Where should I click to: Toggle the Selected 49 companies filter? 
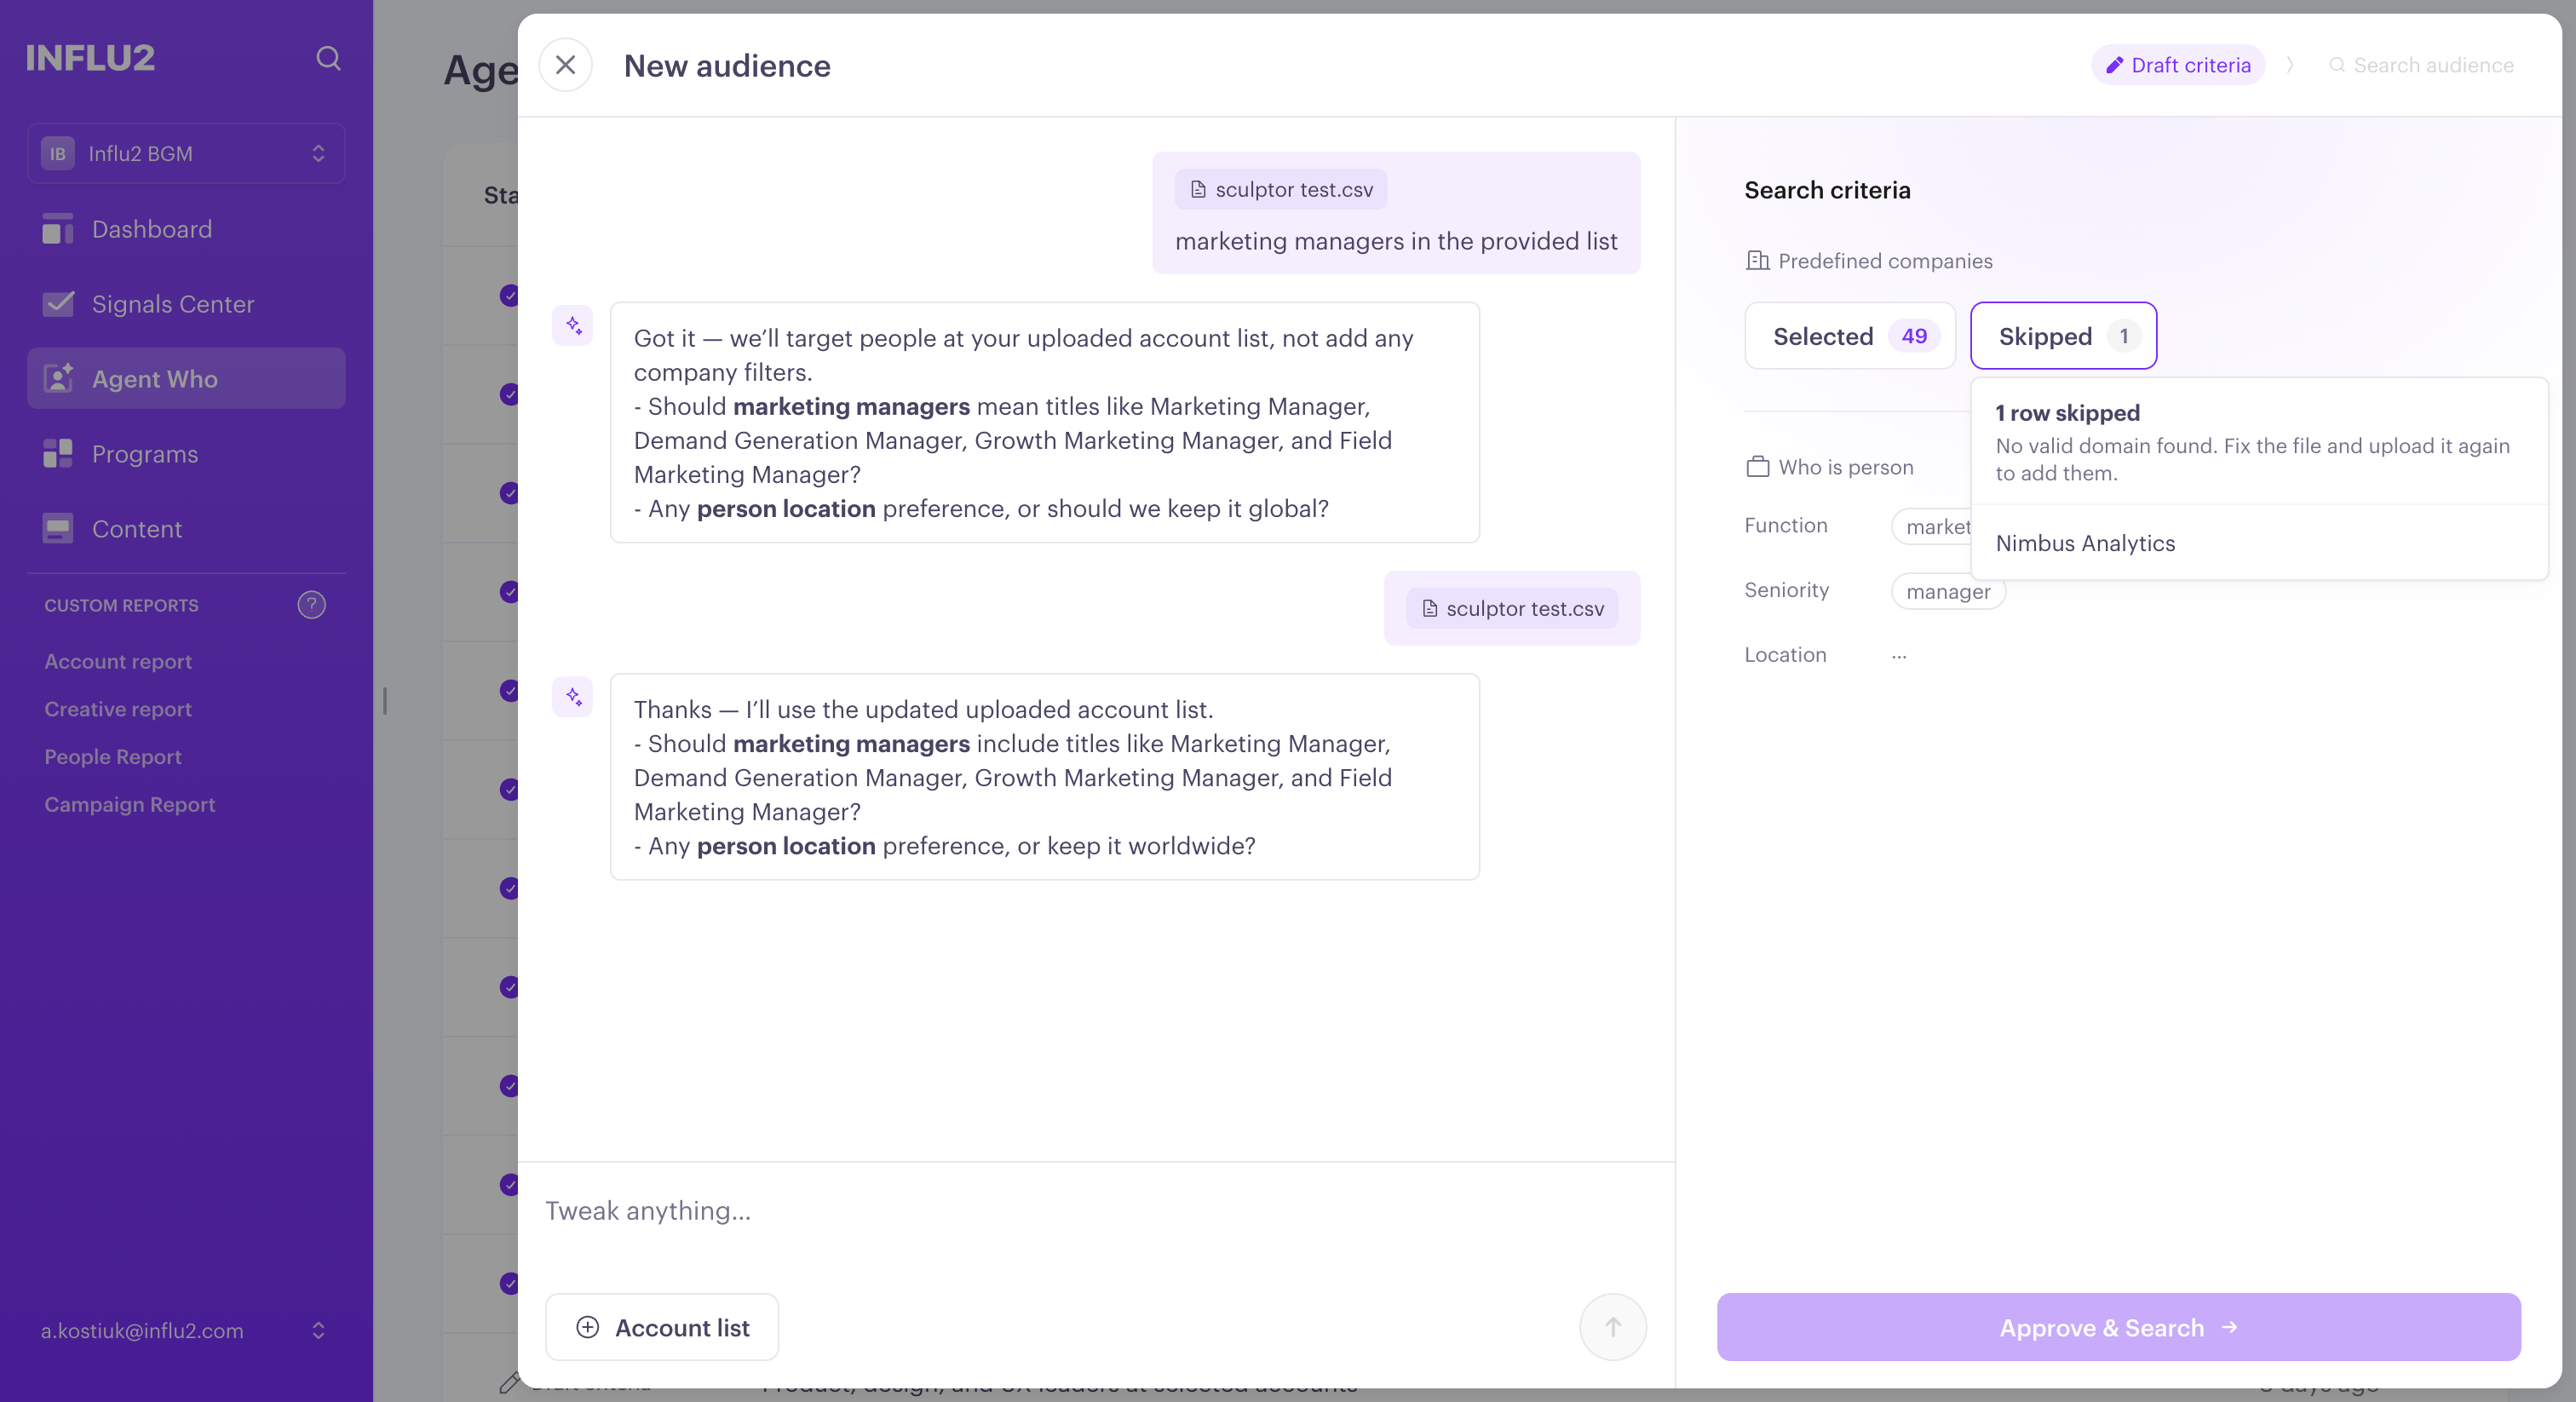click(x=1849, y=336)
